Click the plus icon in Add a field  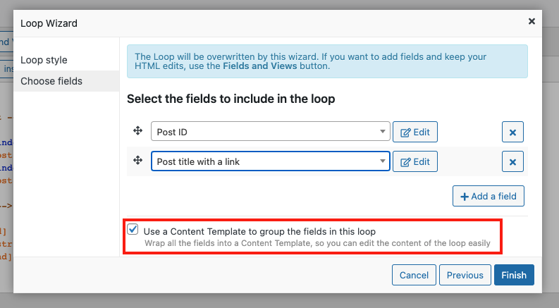coord(464,197)
